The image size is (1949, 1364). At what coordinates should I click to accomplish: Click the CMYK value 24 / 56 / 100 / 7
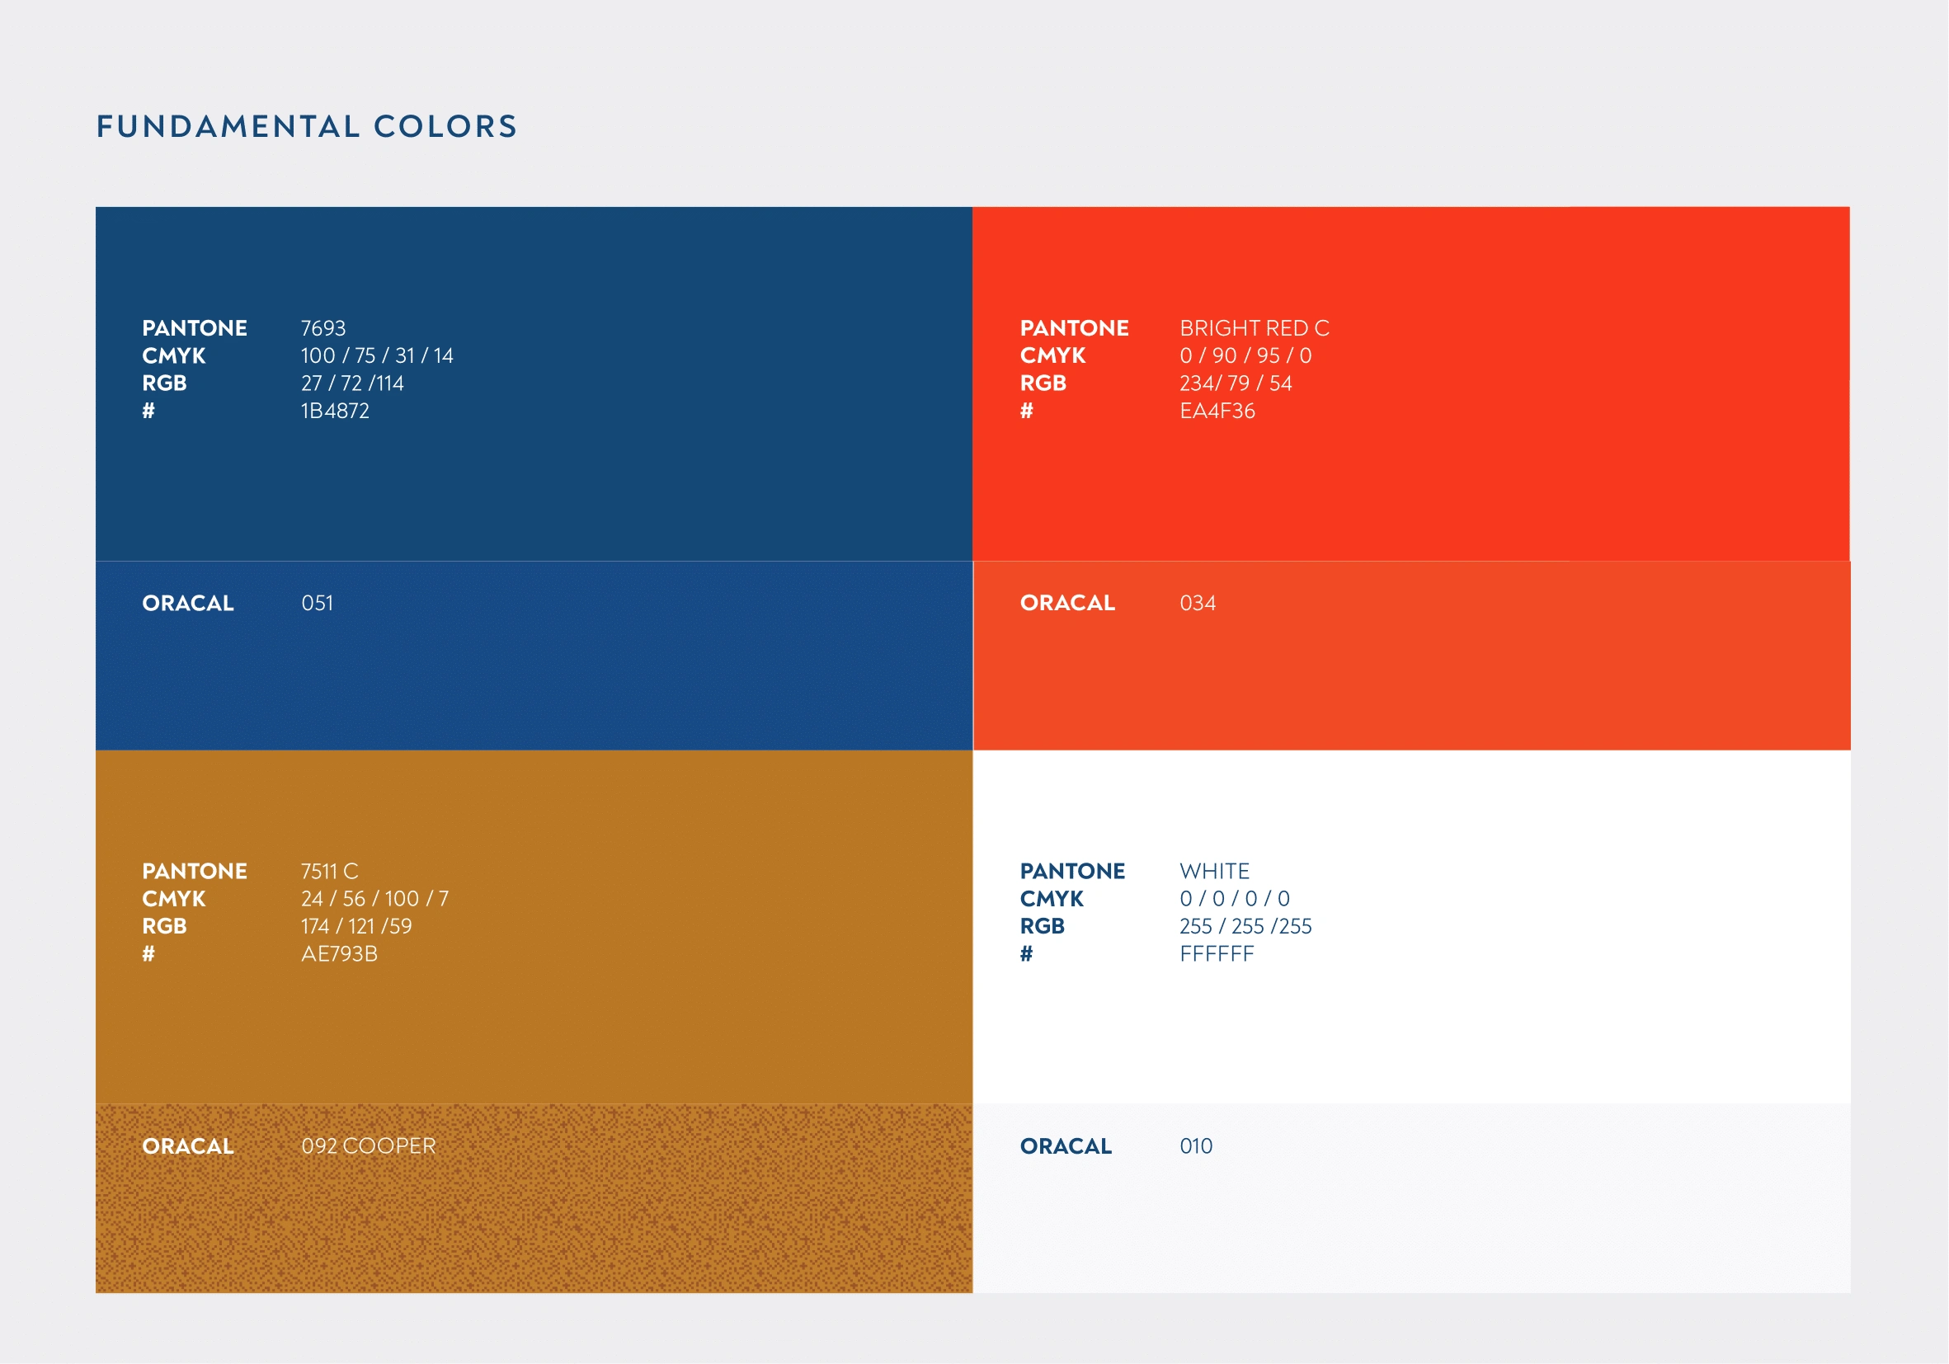point(374,899)
